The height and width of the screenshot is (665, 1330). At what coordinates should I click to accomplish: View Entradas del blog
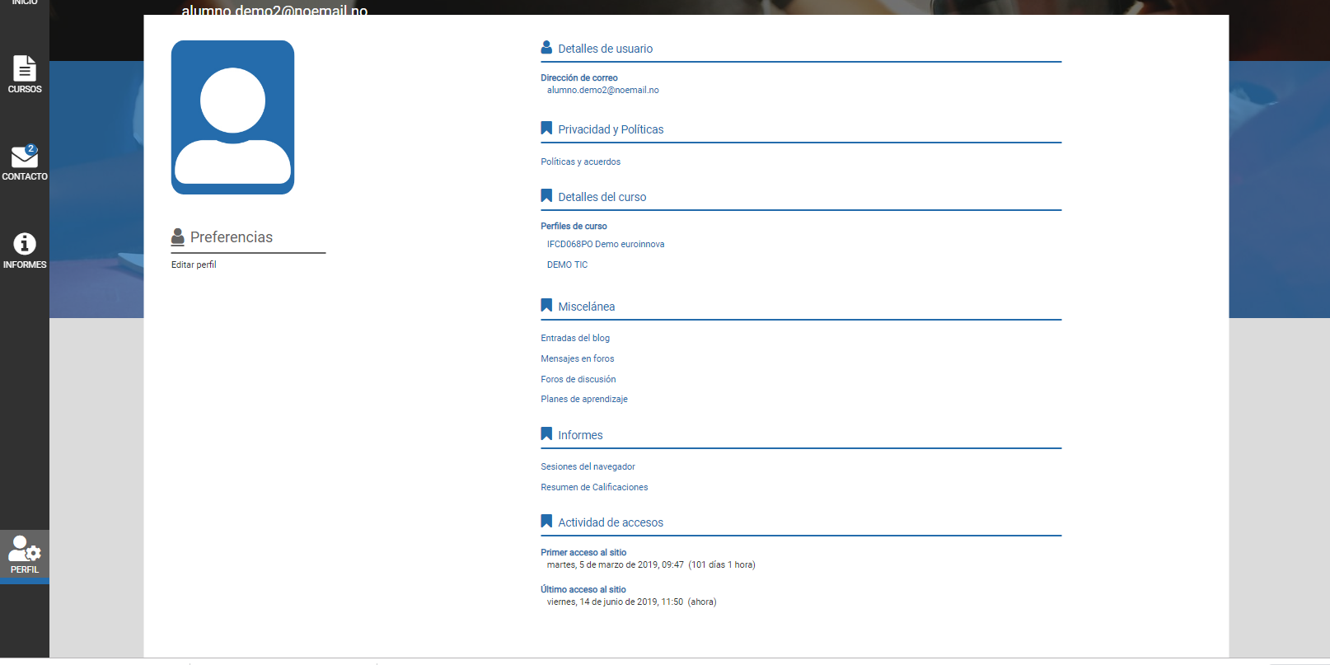[575, 339]
